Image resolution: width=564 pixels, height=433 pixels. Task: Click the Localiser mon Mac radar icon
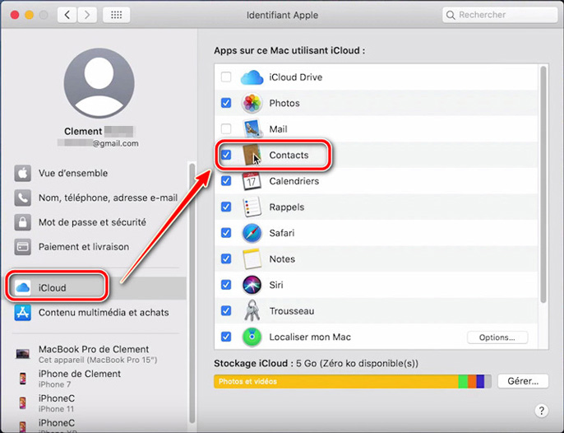point(252,337)
